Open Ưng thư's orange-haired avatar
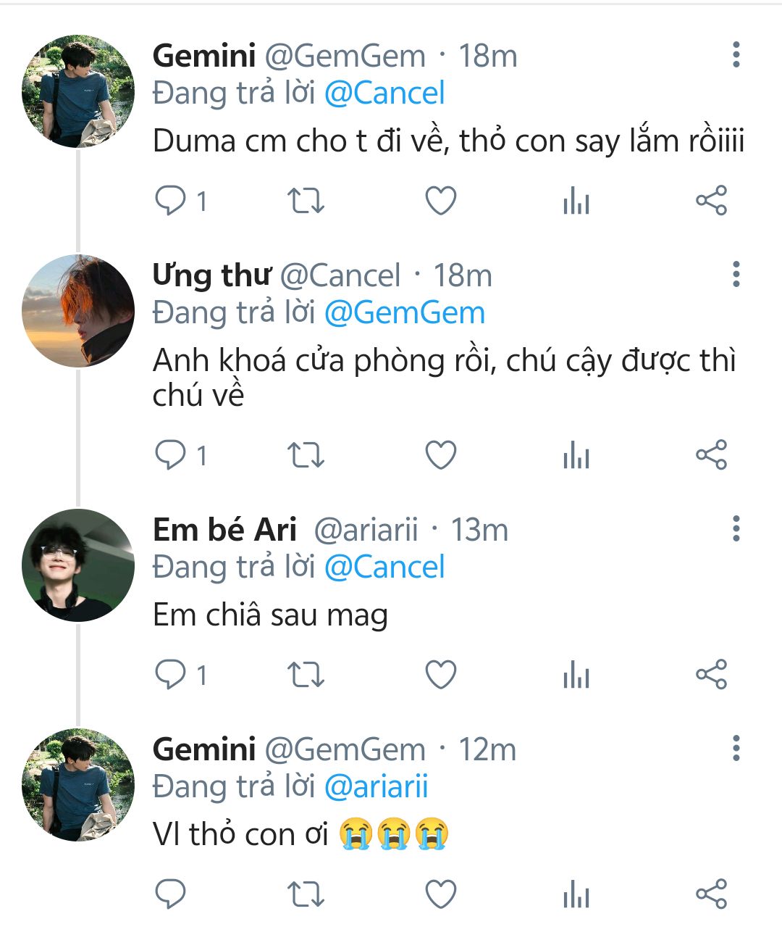 coord(78,311)
